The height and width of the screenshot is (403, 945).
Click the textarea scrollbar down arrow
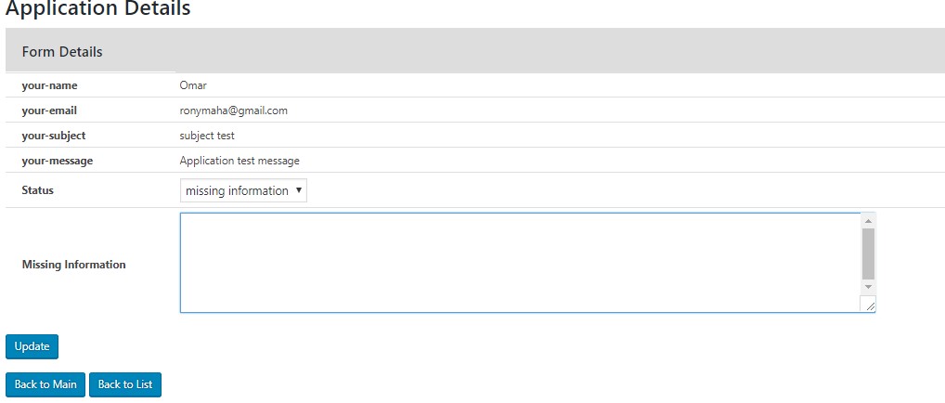868,287
